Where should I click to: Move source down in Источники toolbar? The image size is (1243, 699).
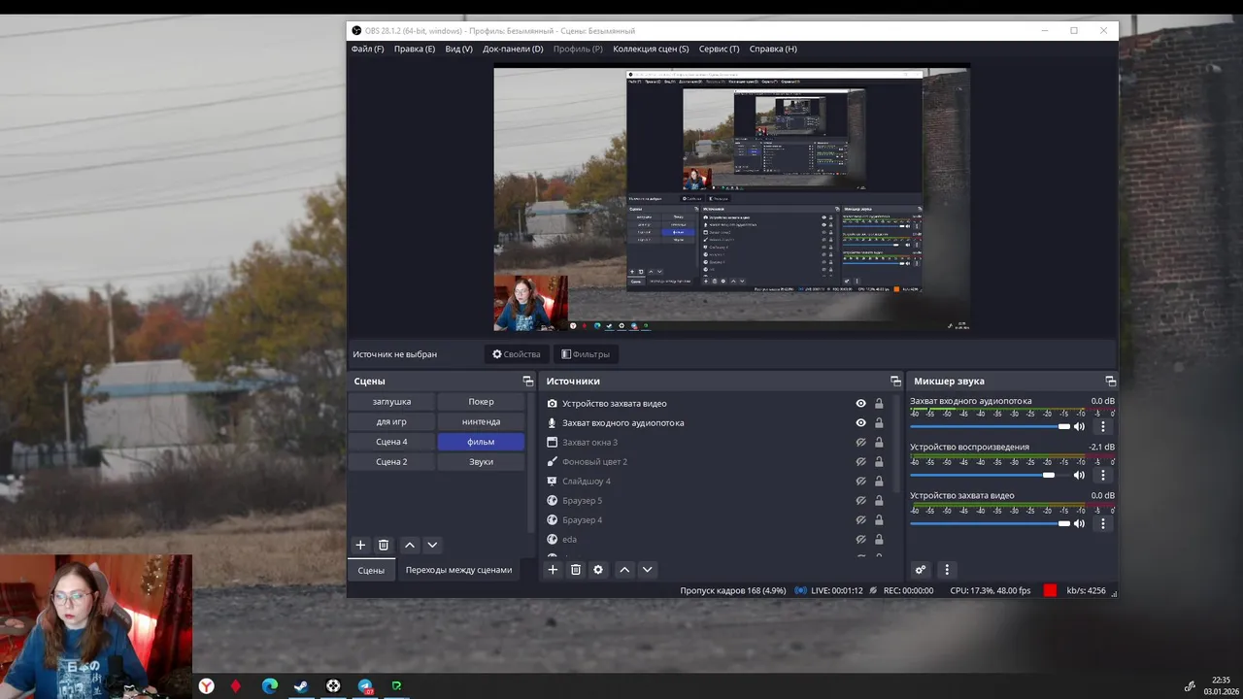(647, 570)
